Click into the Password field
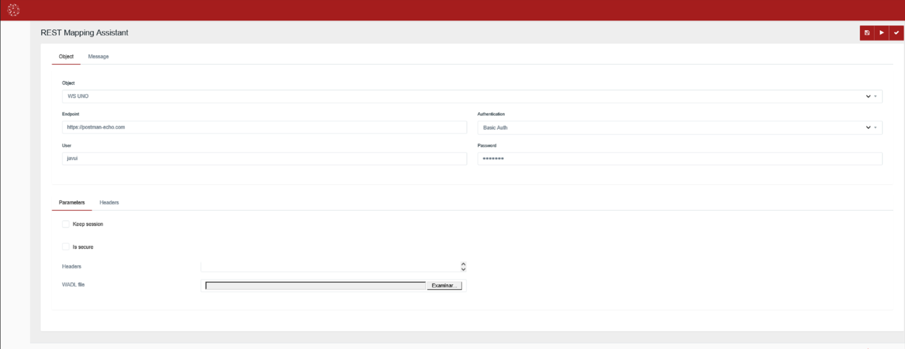905x349 pixels. tap(679, 158)
